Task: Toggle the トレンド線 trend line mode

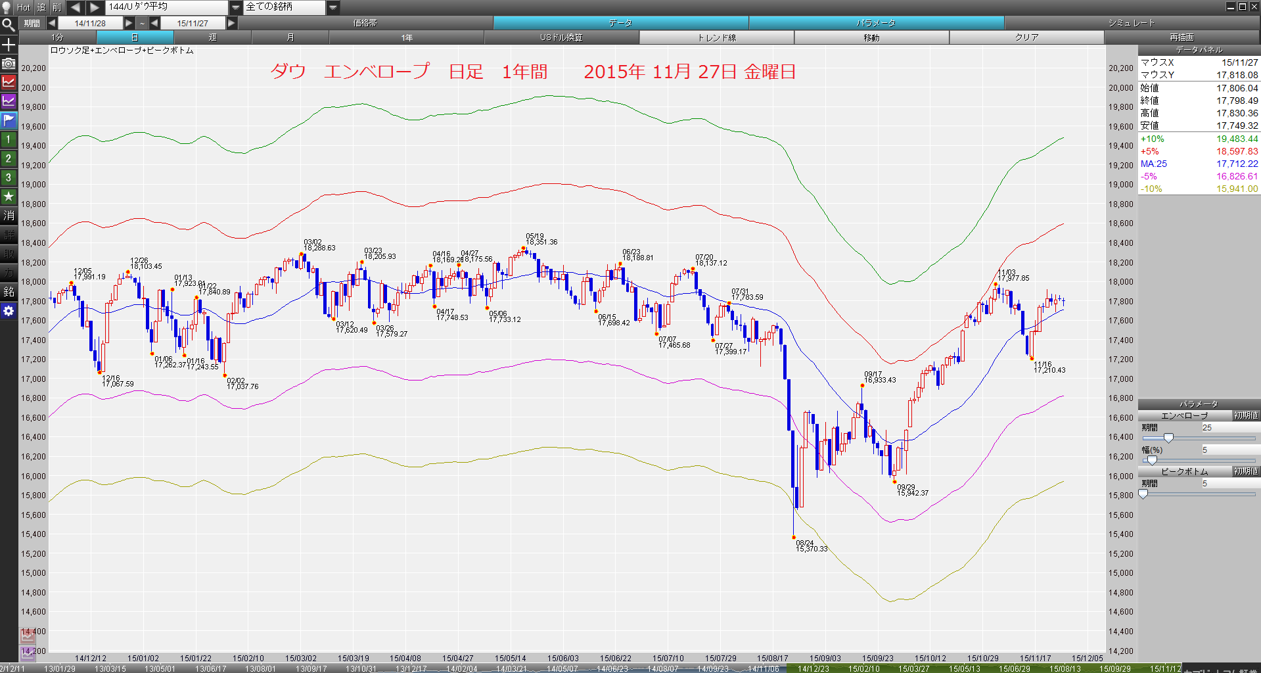Action: pos(716,37)
